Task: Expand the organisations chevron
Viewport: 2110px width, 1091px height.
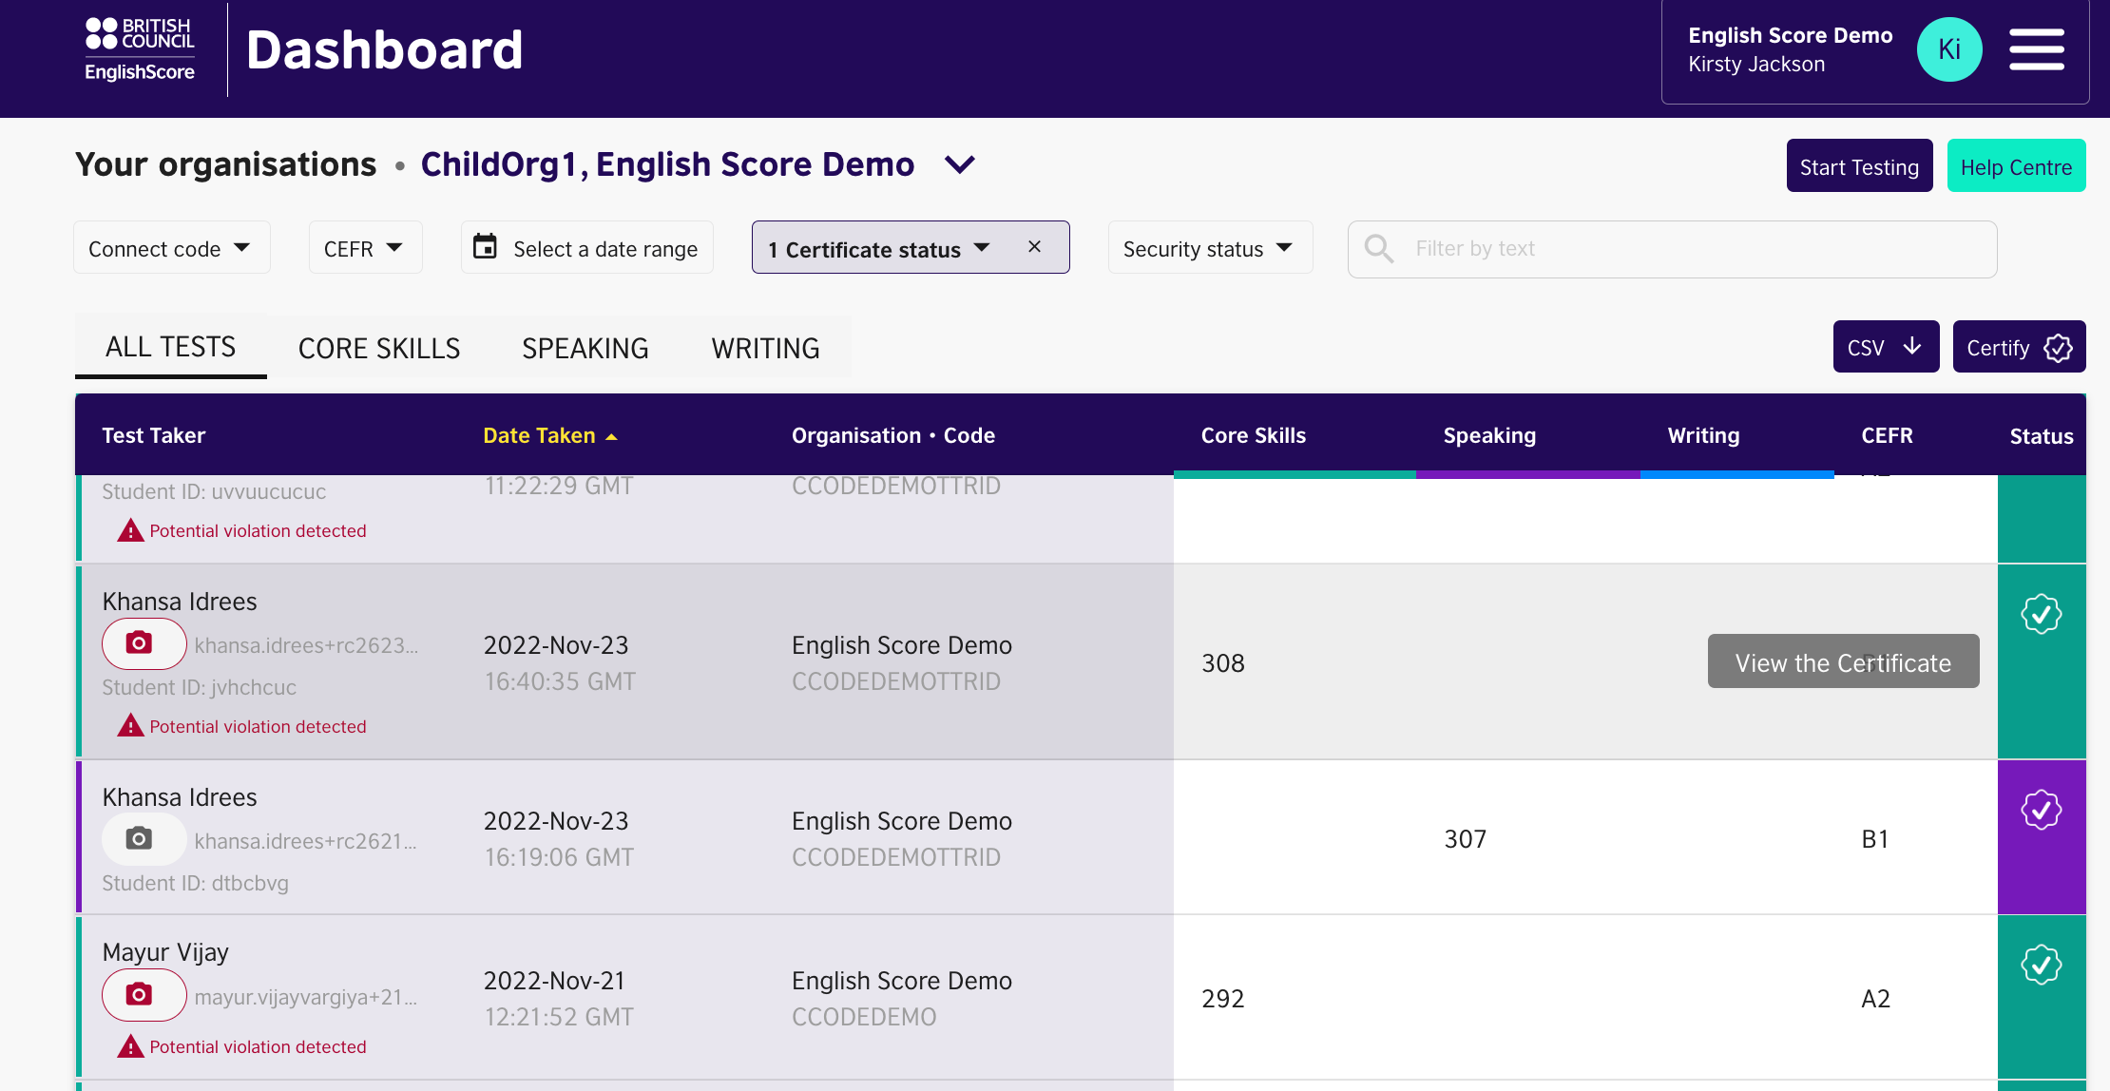Action: coord(960,165)
